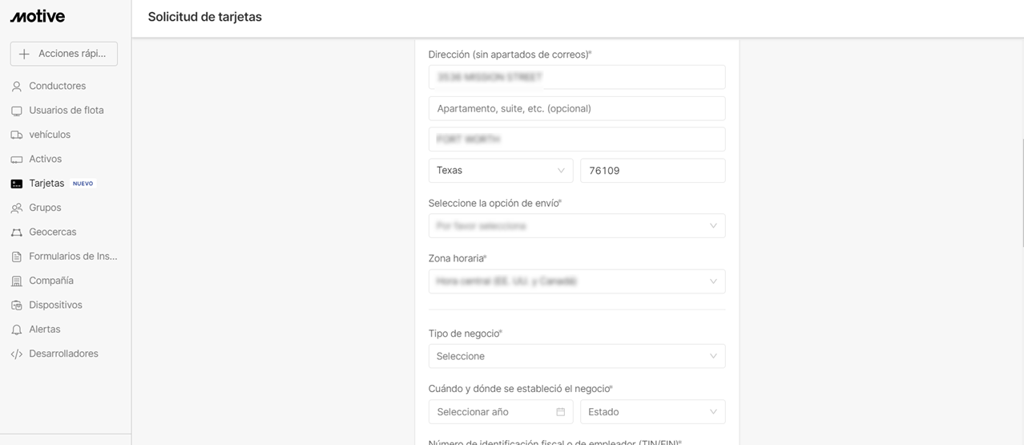Click the Apartamento, suite optional field
1024x445 pixels.
coord(576,108)
